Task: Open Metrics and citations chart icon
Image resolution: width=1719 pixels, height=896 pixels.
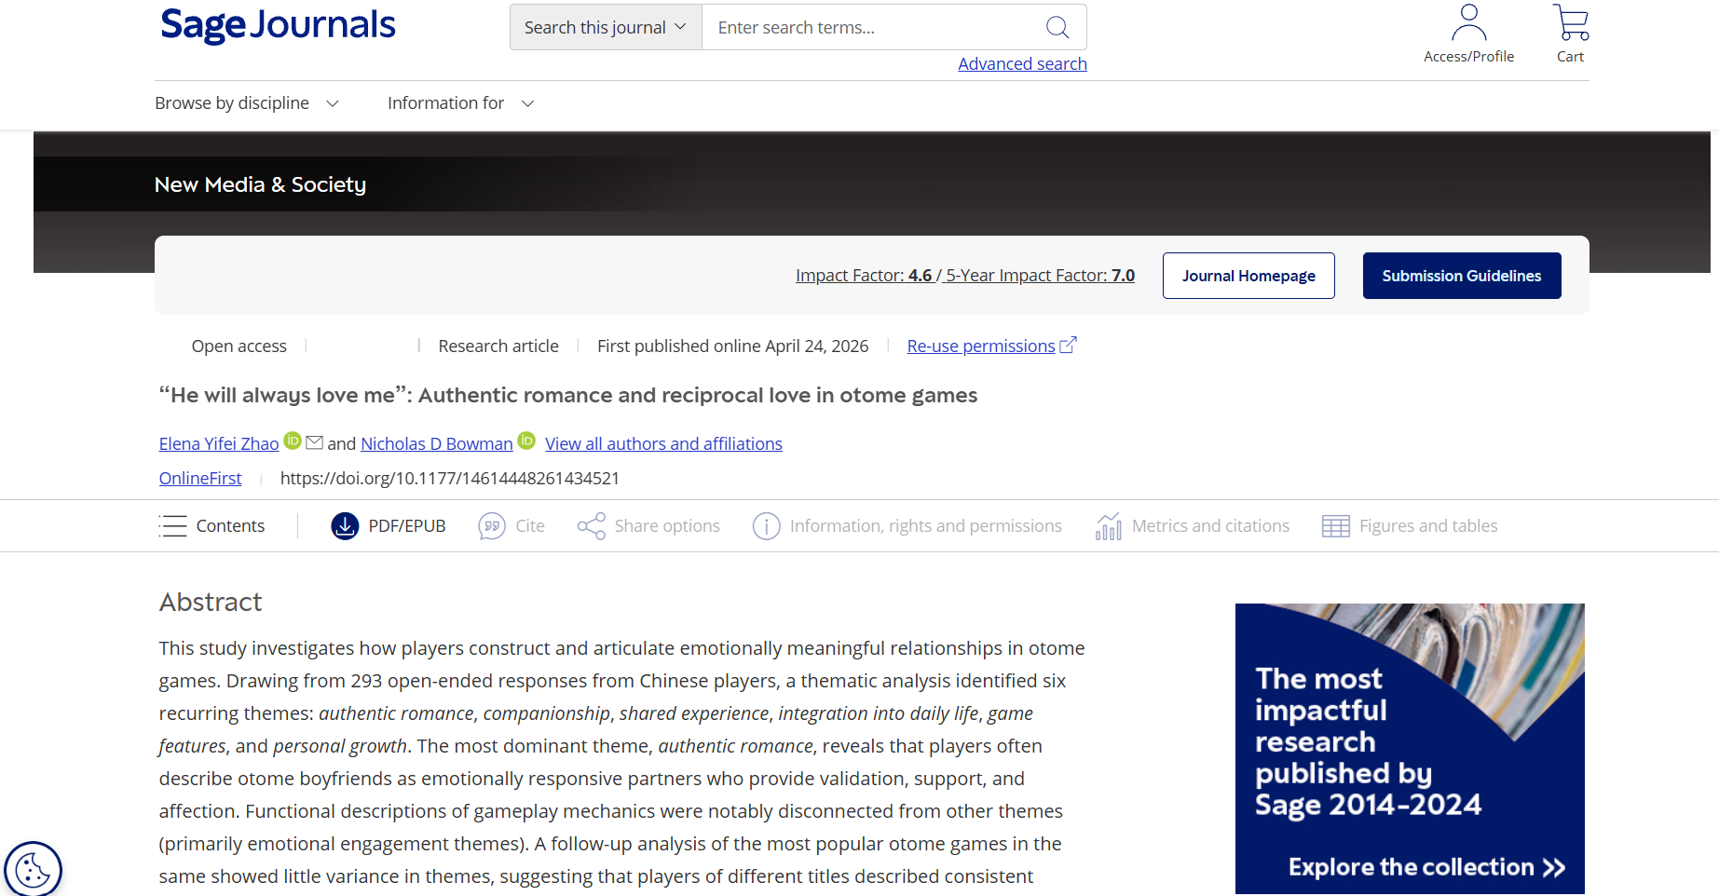Action: pyautogui.click(x=1109, y=526)
